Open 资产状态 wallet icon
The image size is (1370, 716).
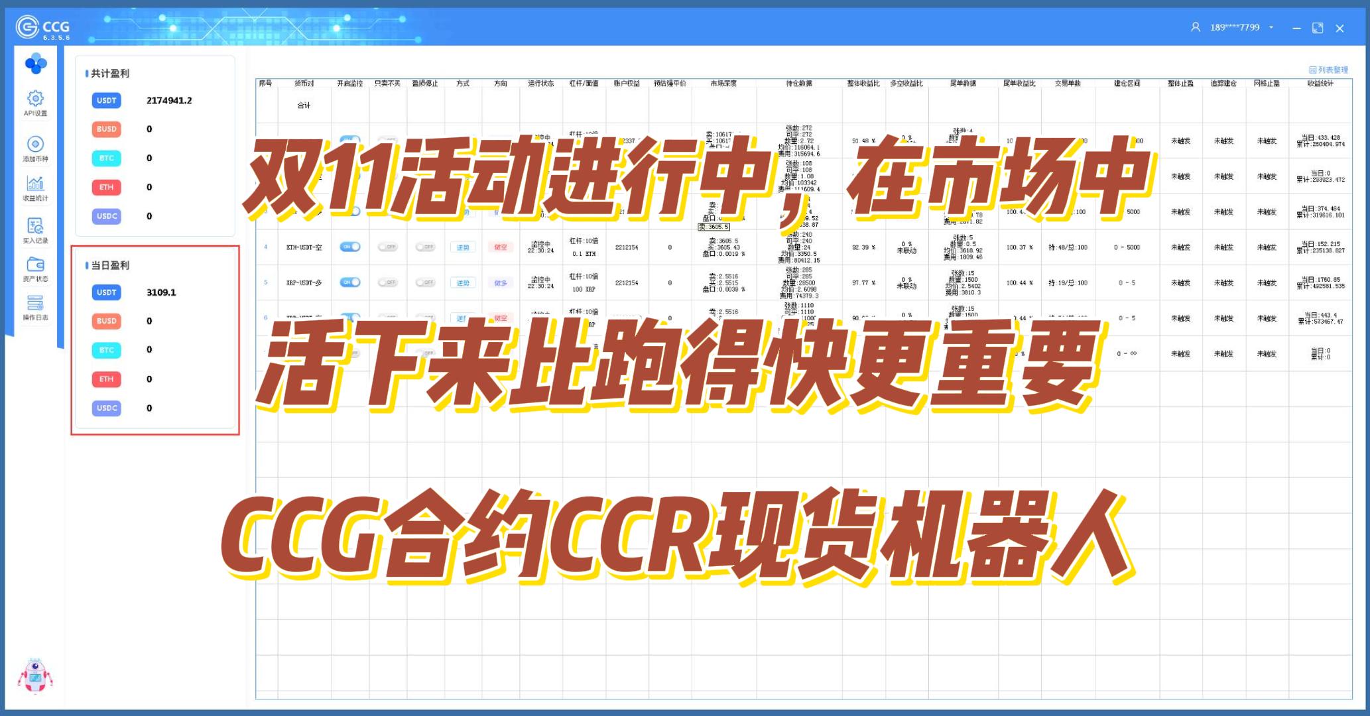(35, 265)
